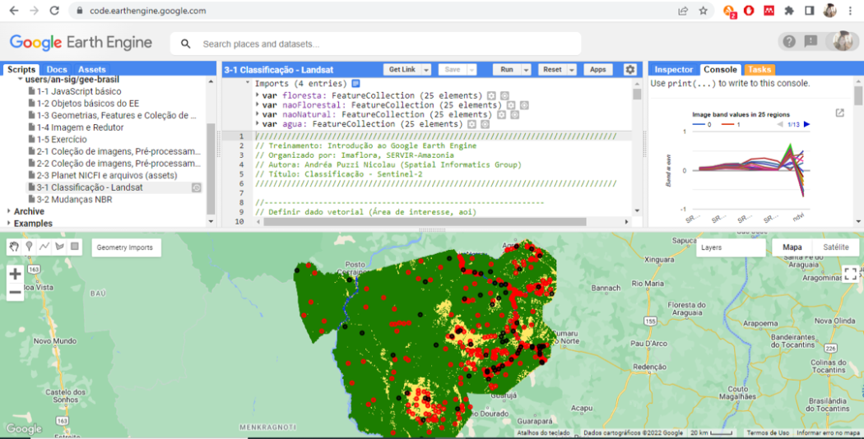The image size is (864, 439).
Task: Collapse users/an-sig/gee-brasil repository
Action: [20, 80]
